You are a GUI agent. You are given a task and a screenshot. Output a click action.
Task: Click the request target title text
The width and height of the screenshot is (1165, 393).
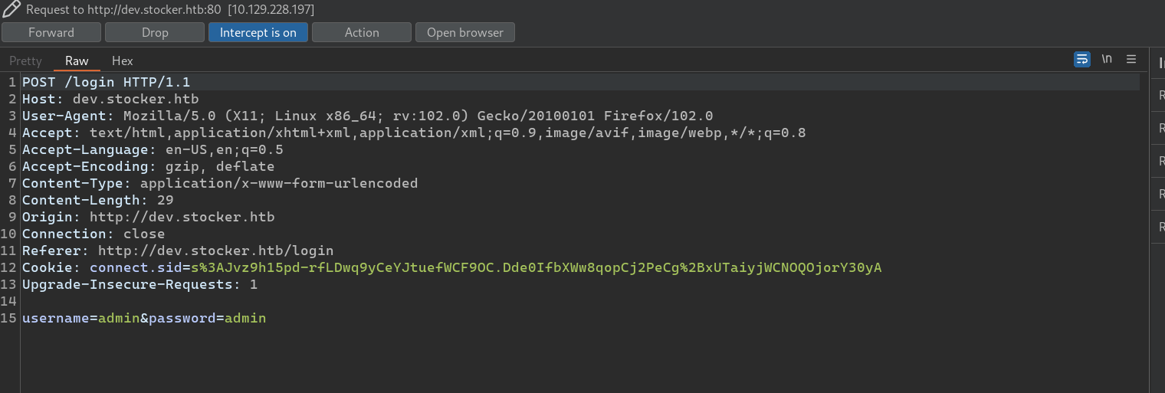pos(170,10)
